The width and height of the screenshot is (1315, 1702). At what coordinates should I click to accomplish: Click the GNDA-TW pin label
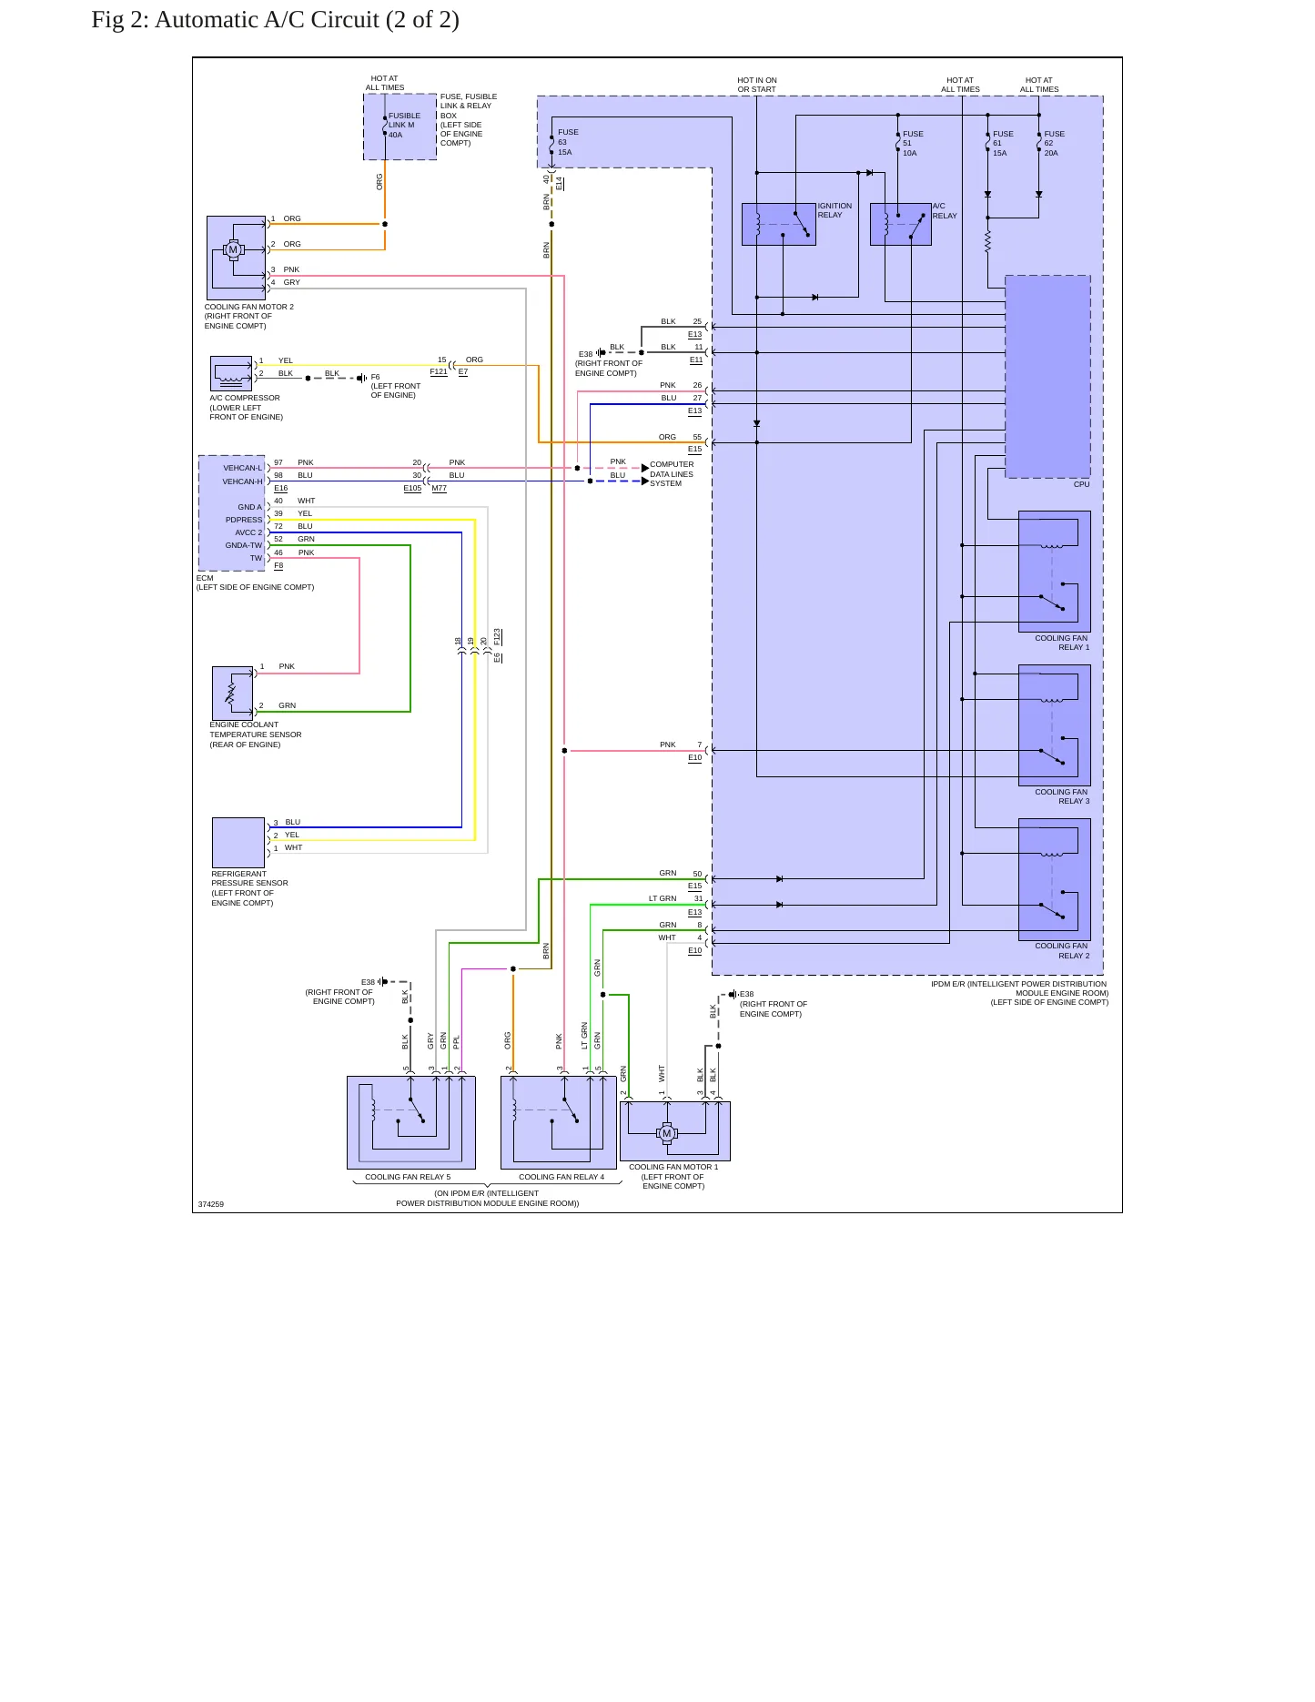click(244, 545)
